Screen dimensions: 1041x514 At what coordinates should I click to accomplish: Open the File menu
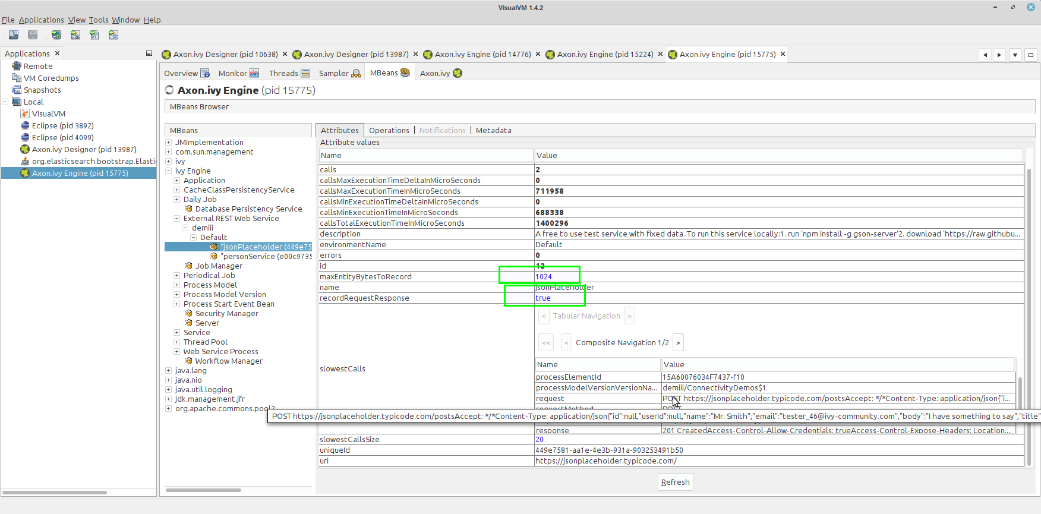8,20
